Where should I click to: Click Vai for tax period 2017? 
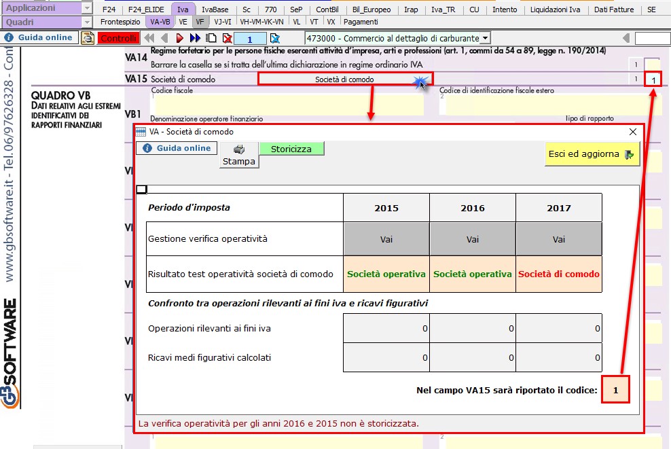(x=559, y=239)
